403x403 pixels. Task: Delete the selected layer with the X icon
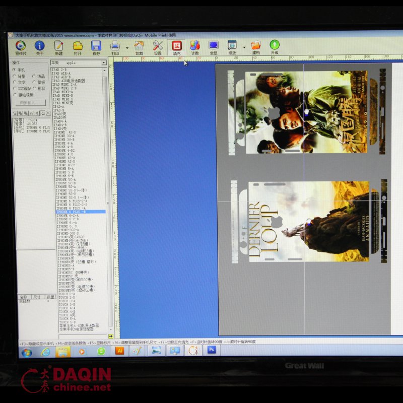click(x=48, y=113)
